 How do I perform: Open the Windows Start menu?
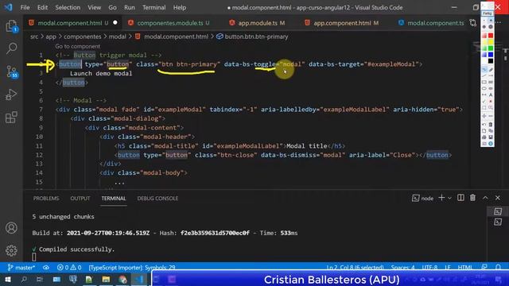click(x=7, y=279)
